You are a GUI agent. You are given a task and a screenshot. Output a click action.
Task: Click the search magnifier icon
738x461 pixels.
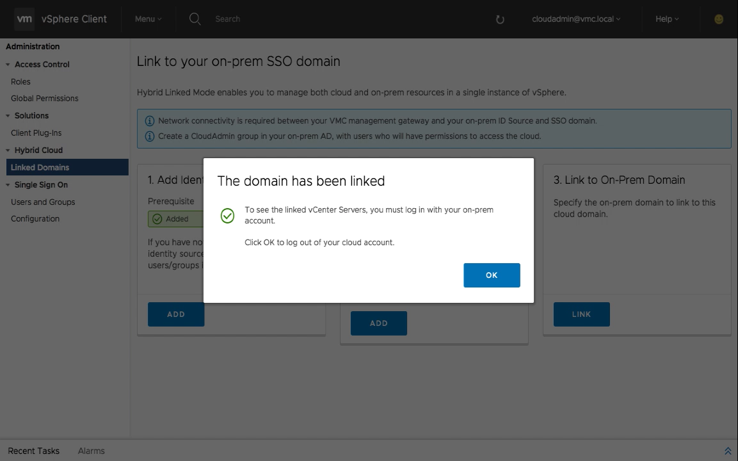click(195, 19)
